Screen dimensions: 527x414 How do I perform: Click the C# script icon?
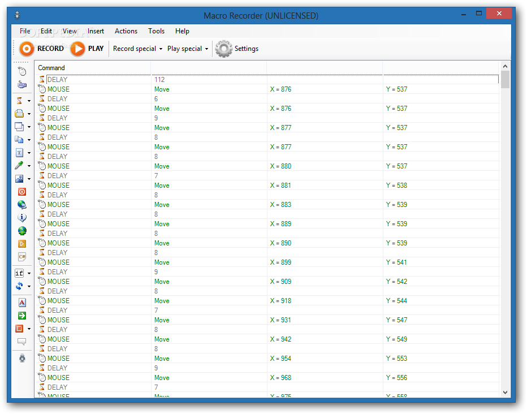click(22, 257)
